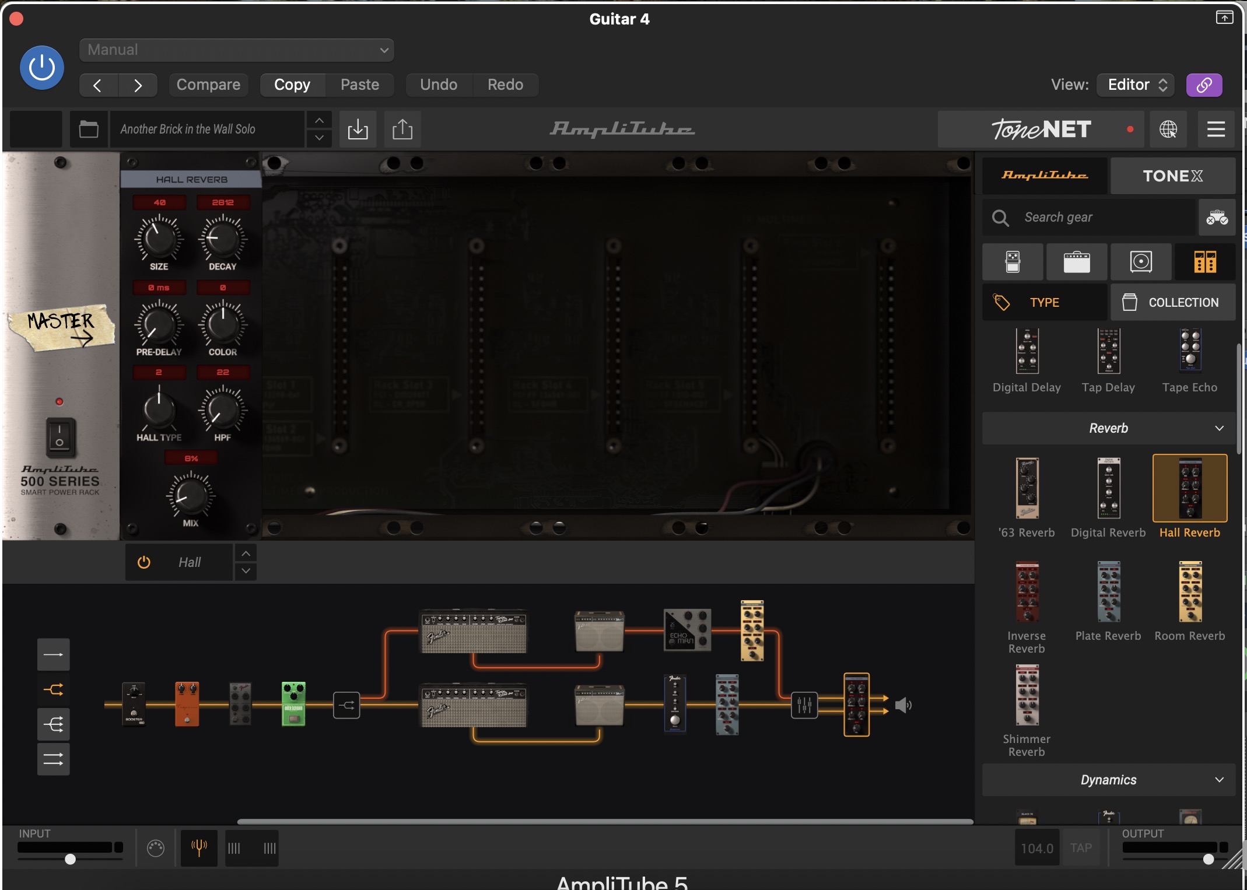This screenshot has height=890, width=1247.
Task: Open the View Editor dropdown
Action: pyautogui.click(x=1136, y=85)
